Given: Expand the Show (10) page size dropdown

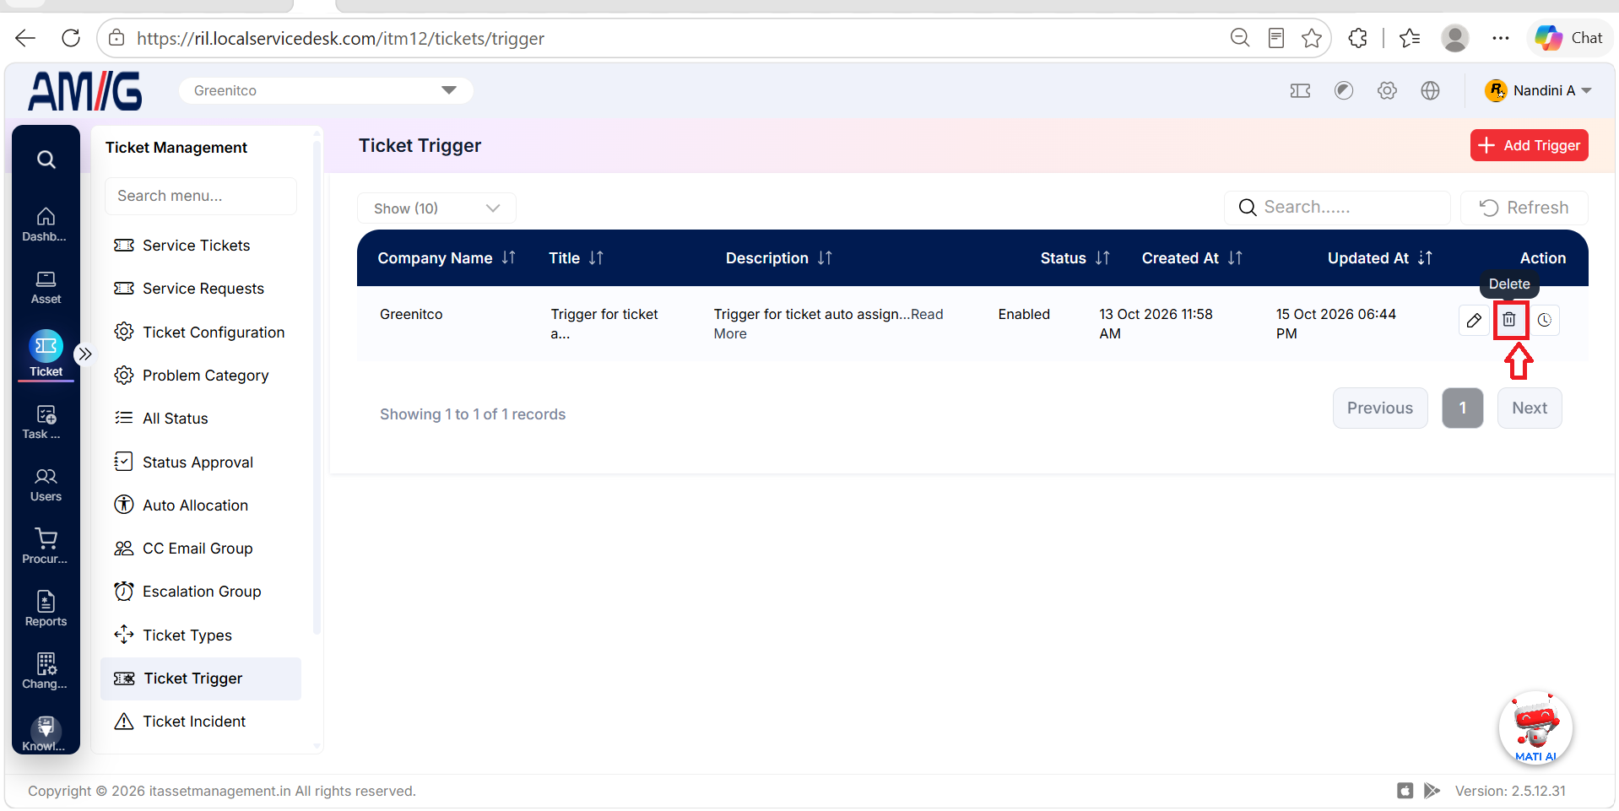Looking at the screenshot, I should click(x=436, y=208).
